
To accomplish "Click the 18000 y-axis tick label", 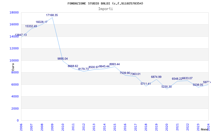I will [x=14, y=12].
